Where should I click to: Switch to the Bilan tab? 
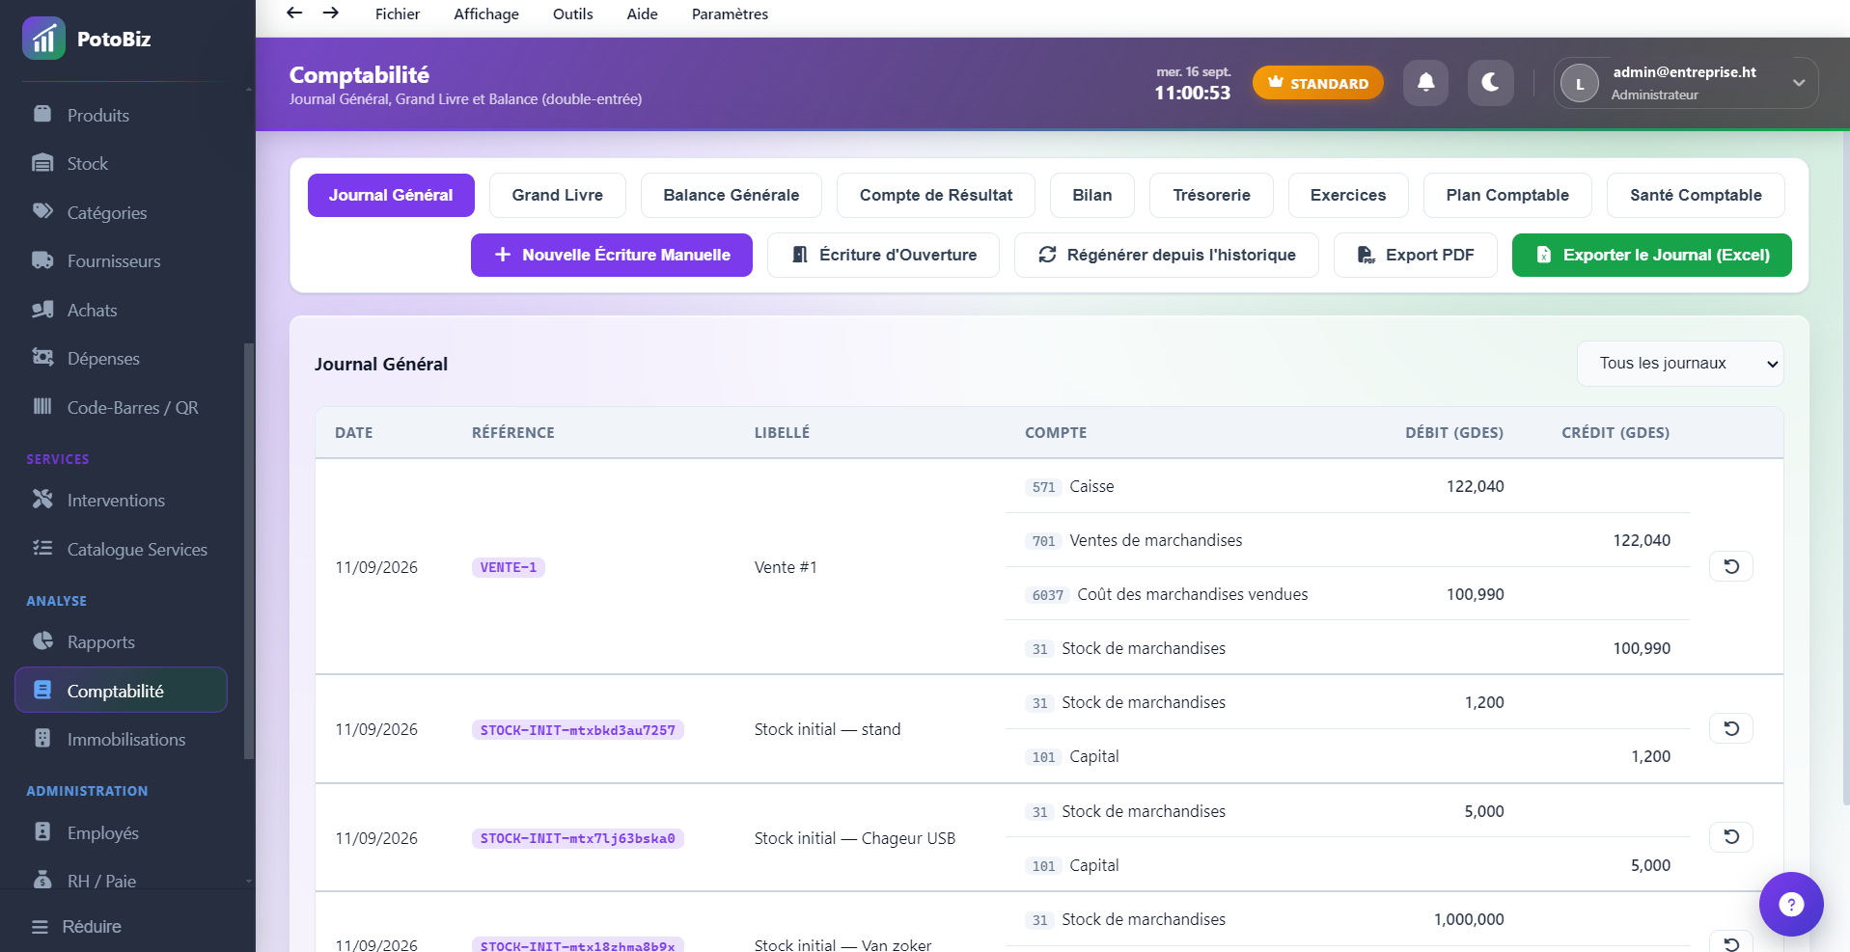tap(1091, 195)
